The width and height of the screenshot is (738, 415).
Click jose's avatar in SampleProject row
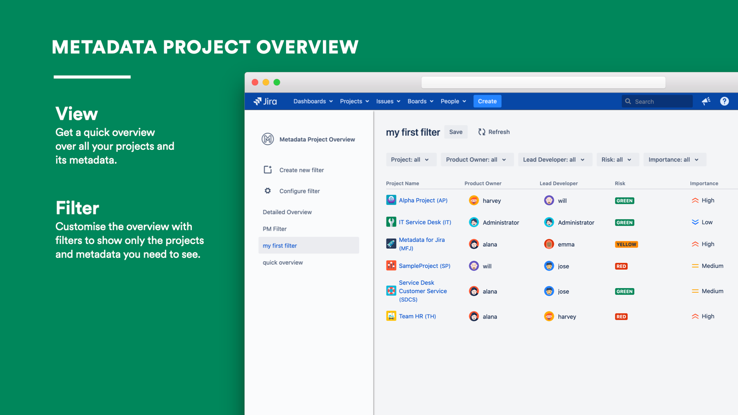click(x=549, y=266)
